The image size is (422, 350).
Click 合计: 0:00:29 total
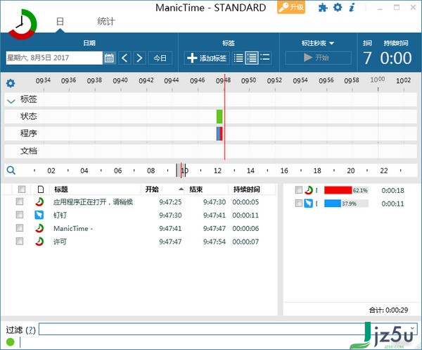click(x=389, y=310)
